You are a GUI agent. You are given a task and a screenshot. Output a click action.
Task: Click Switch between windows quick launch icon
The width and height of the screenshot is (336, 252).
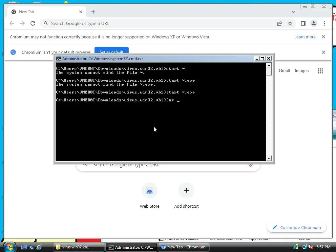click(x=31, y=247)
